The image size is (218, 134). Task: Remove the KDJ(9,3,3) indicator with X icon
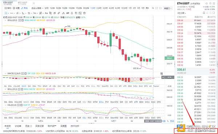[21, 105]
